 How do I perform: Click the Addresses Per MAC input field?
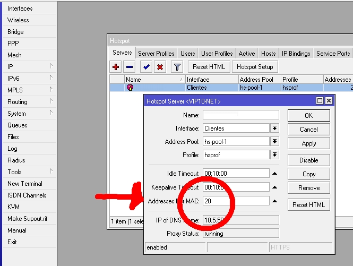click(236, 201)
